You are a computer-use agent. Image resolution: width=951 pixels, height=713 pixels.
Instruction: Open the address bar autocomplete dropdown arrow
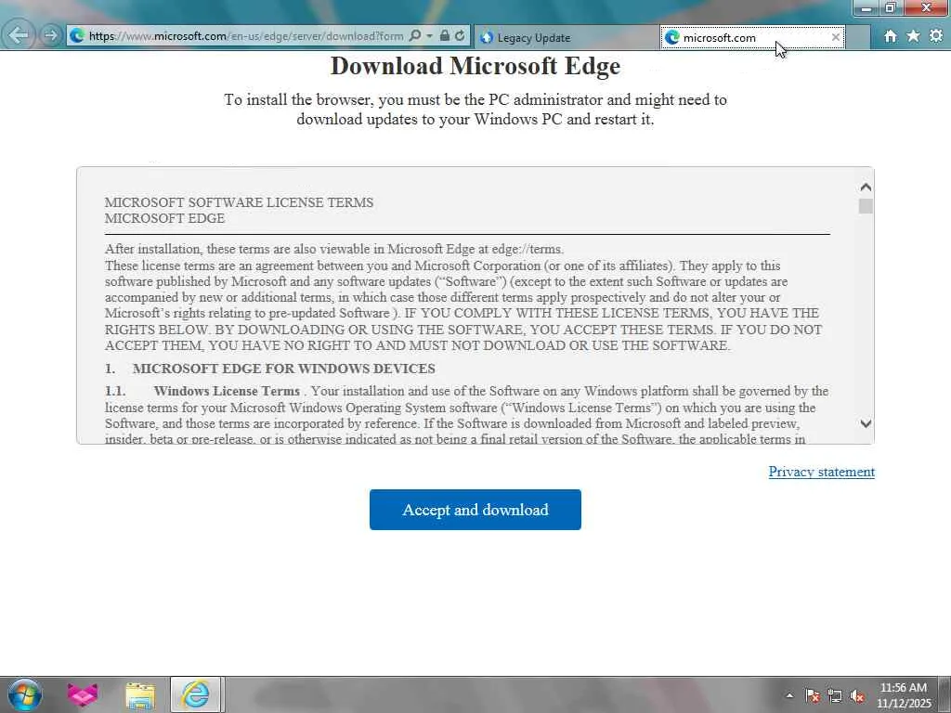pos(429,36)
